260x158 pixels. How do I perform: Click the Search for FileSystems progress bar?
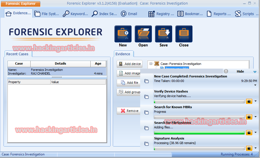(199, 133)
